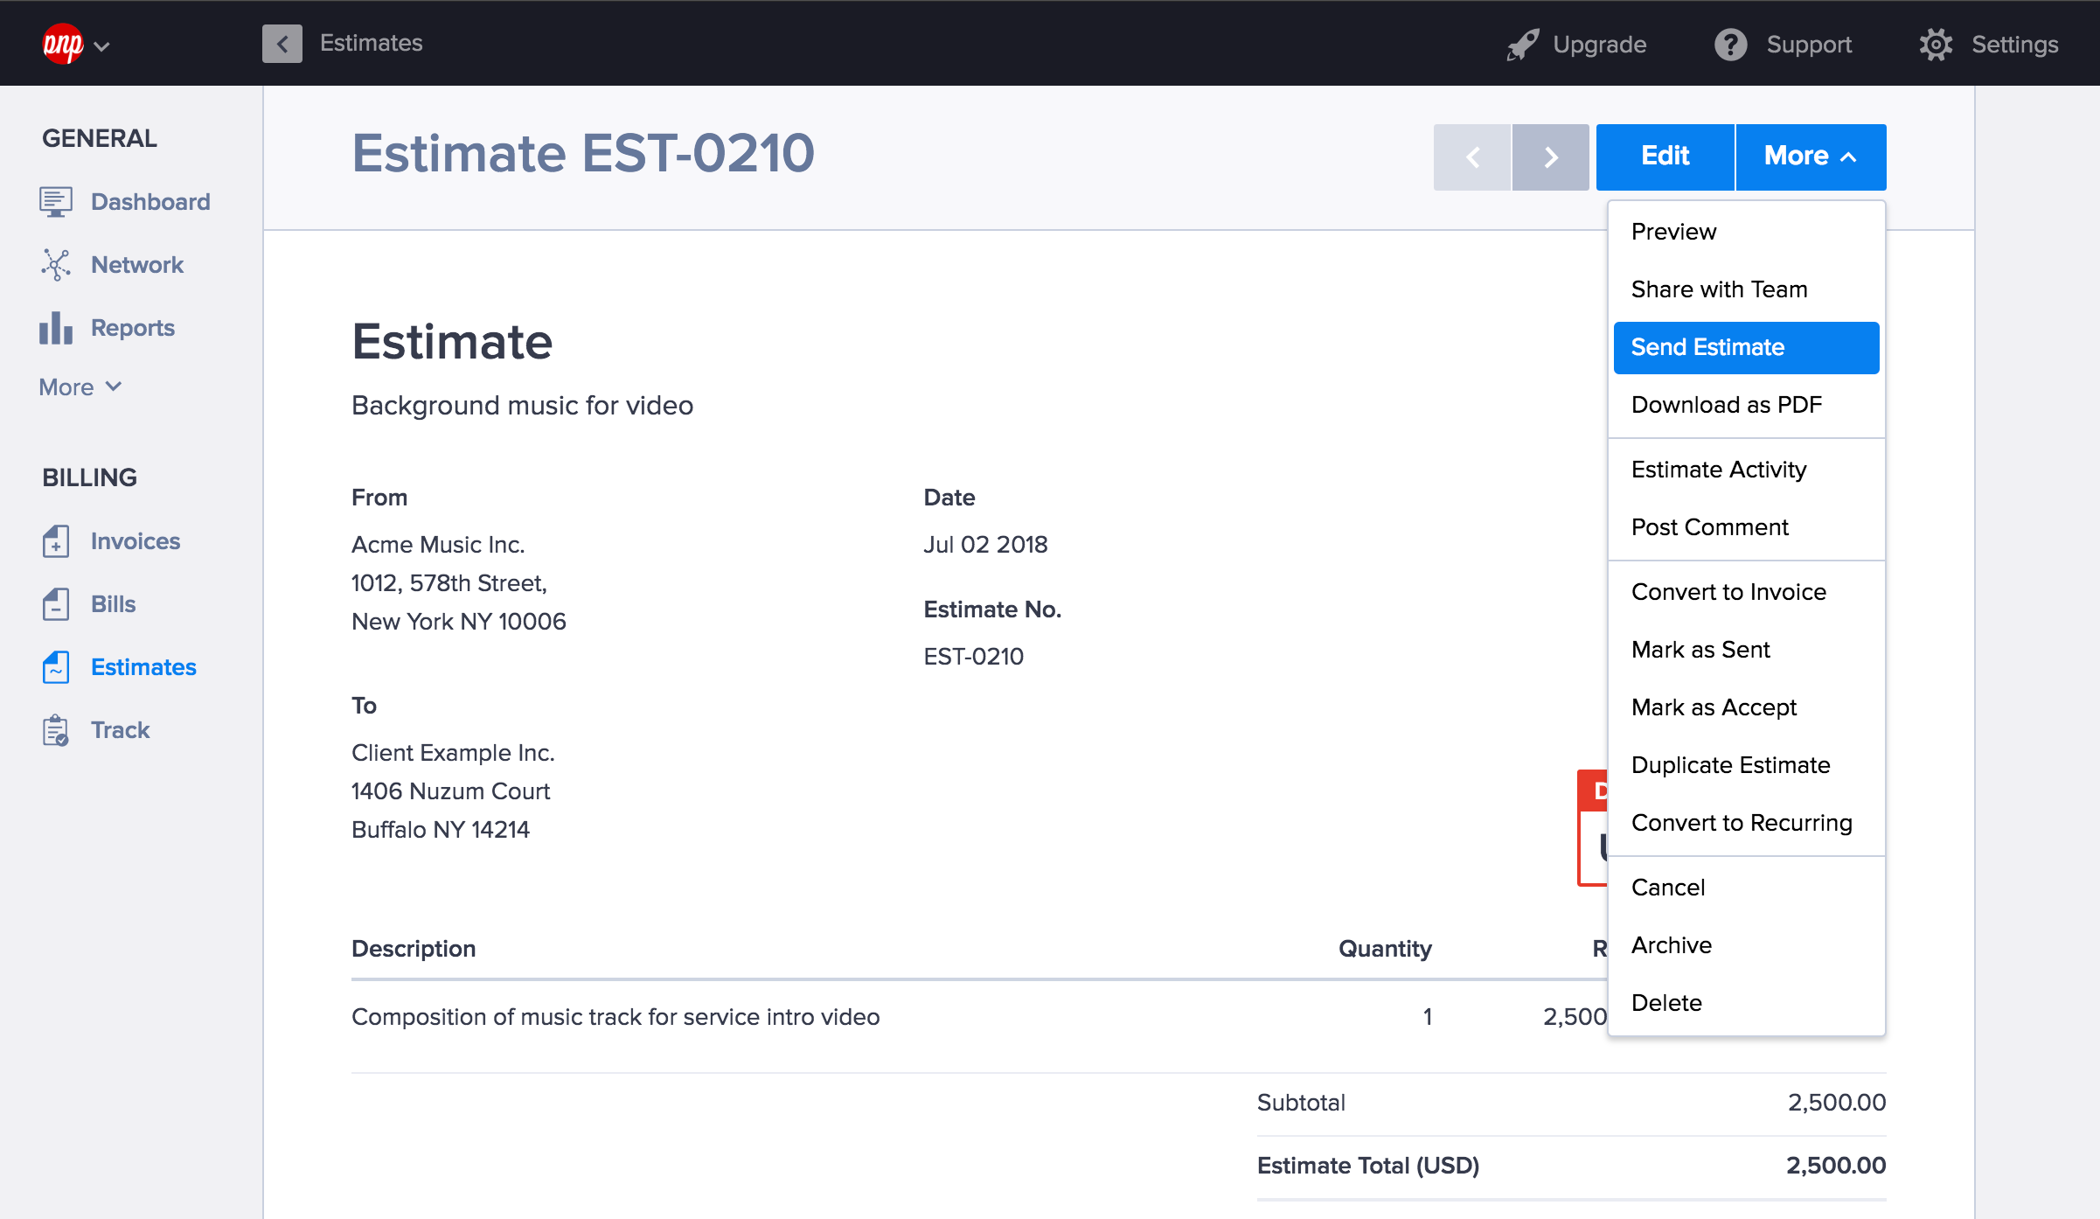The height and width of the screenshot is (1219, 2100).
Task: Select Archive from the dropdown menu
Action: click(1671, 944)
